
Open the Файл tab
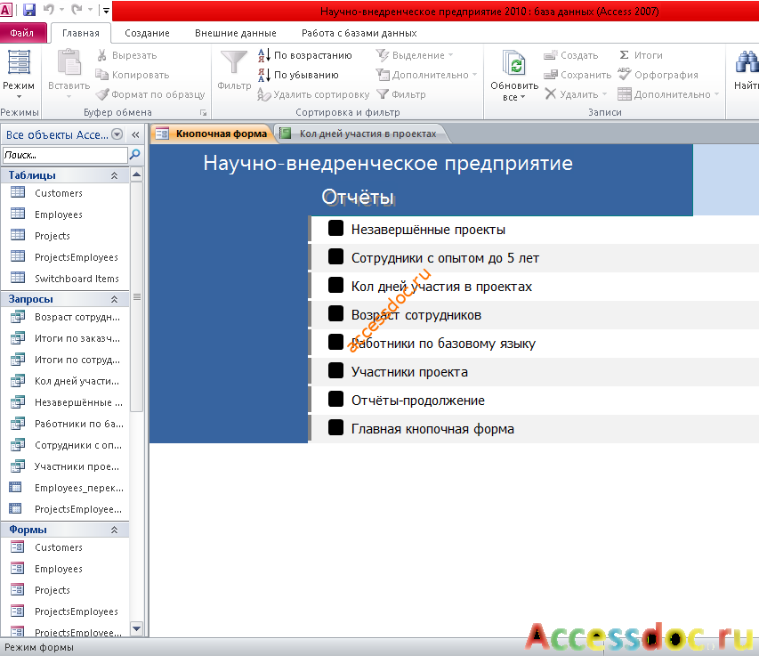point(22,33)
